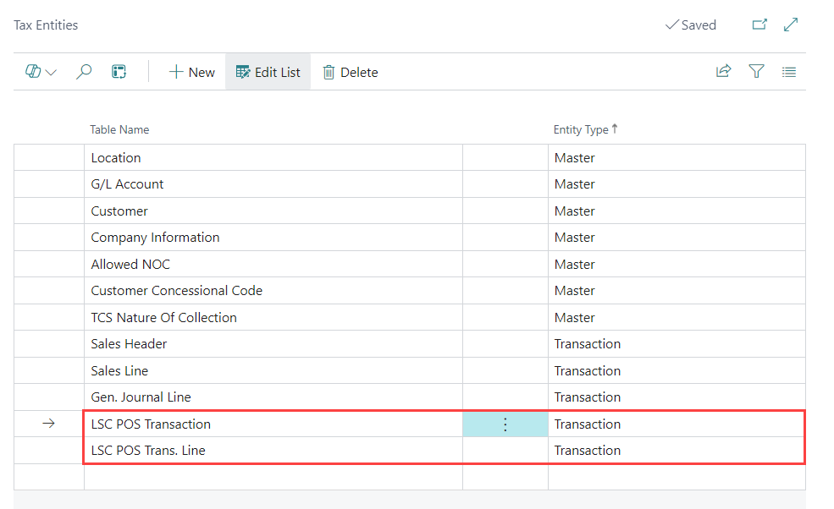Open the filter pane icon
This screenshot has width=834, height=509.
coord(756,71)
